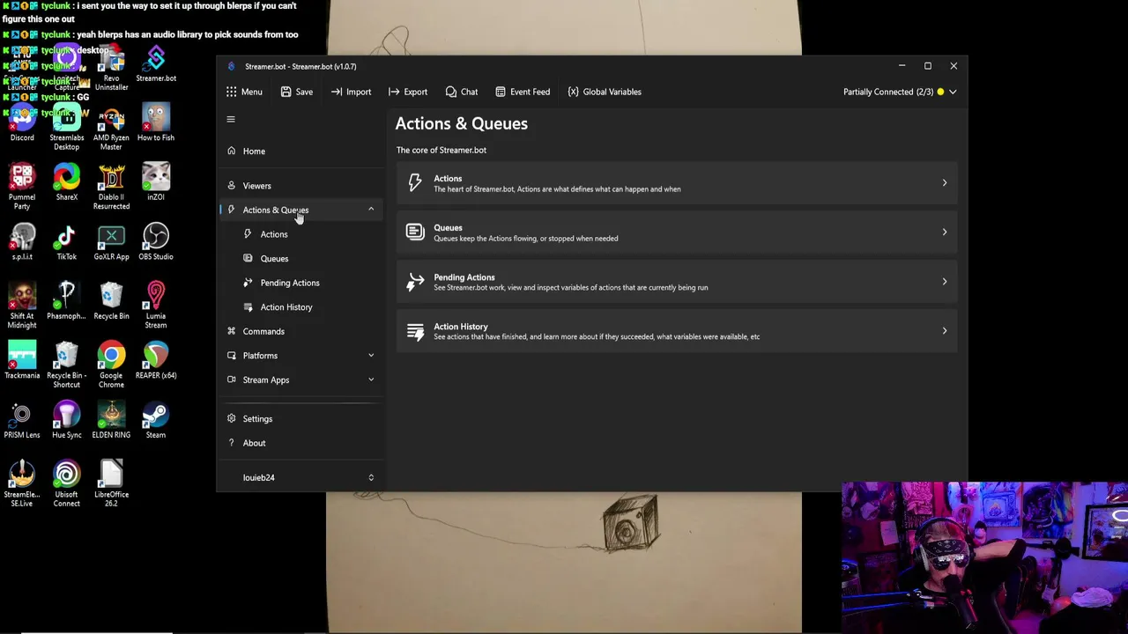Open the louieb24 account switcher

[x=301, y=477]
